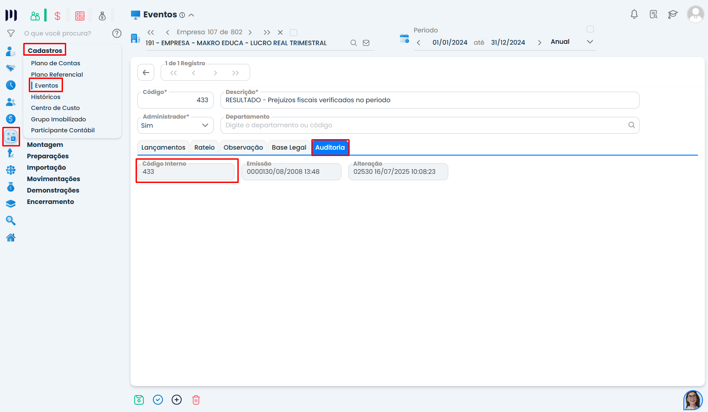Open the Administrador dropdown
This screenshot has height=412, width=708.
click(175, 125)
